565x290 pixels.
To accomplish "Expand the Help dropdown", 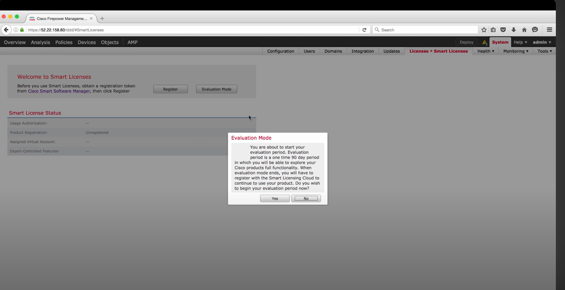I will (520, 42).
